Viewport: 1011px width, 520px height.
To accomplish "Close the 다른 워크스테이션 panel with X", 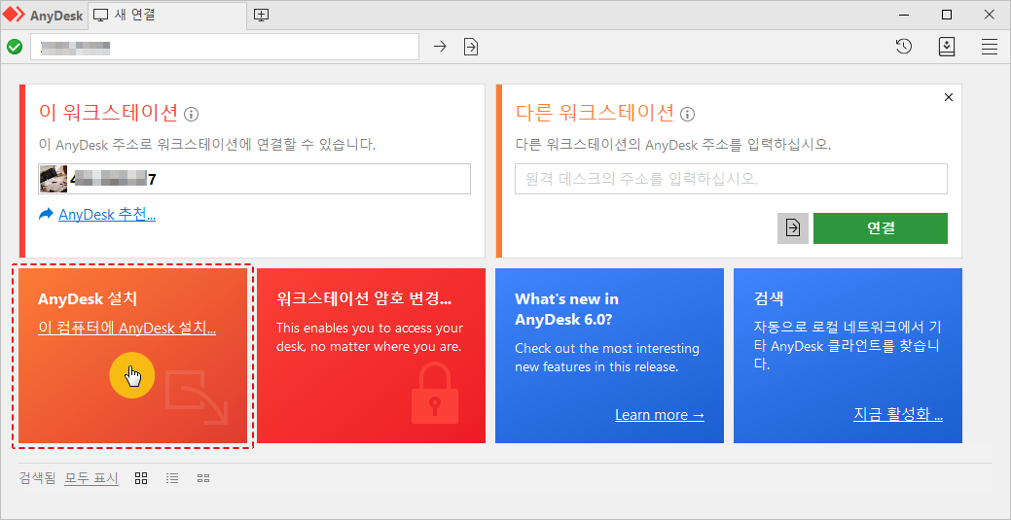I will 948,97.
